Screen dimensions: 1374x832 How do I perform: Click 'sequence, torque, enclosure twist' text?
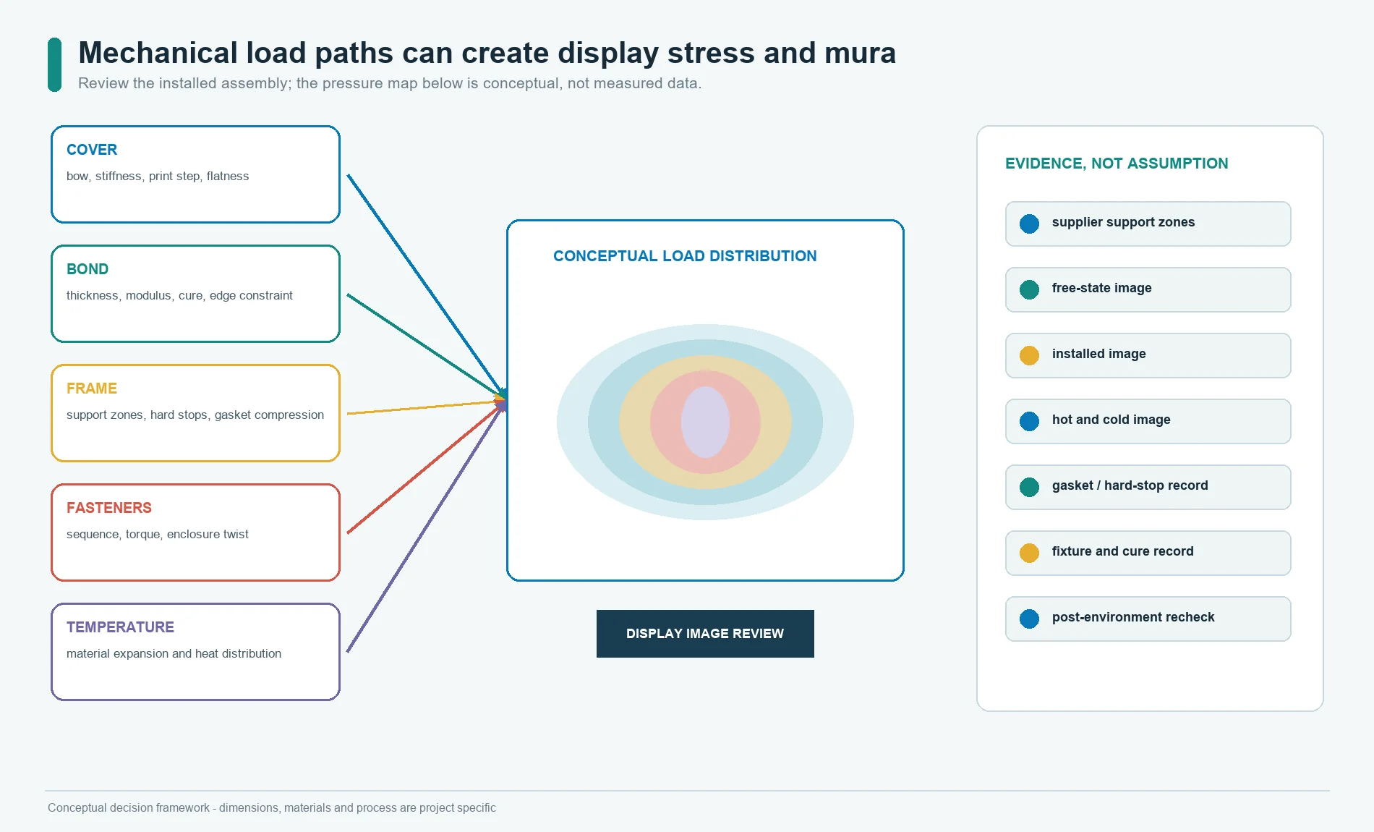[x=157, y=534]
